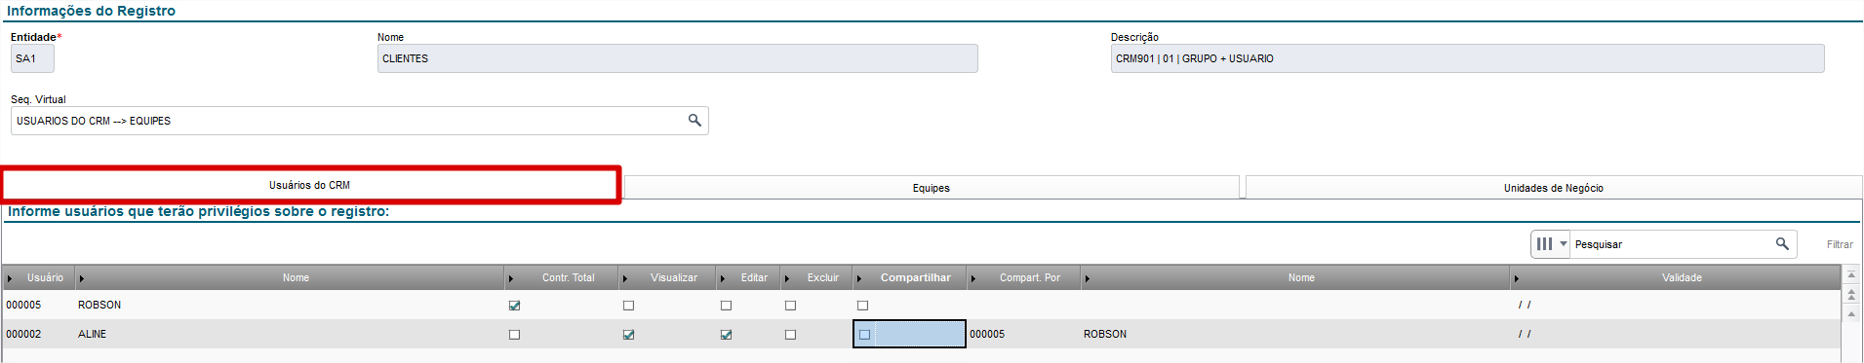Click the Editar column header
The image size is (1864, 363).
coord(748,278)
